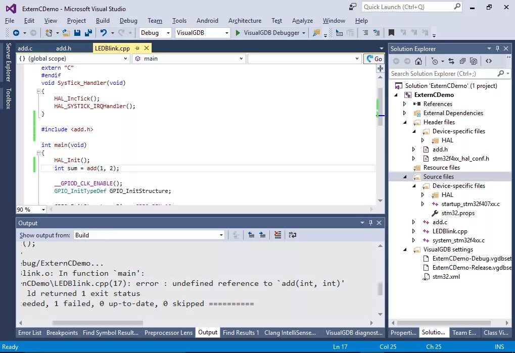Select startup_stm32f407xx.c file
The width and height of the screenshot is (515, 353).
point(471,204)
